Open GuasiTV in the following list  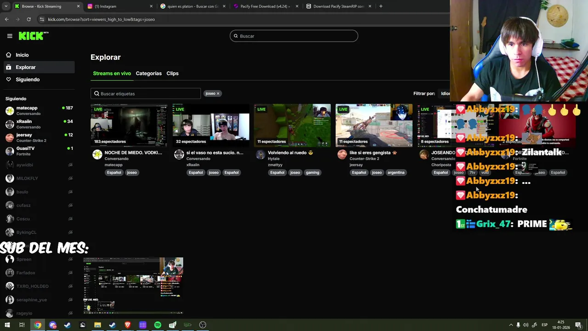coord(39,151)
